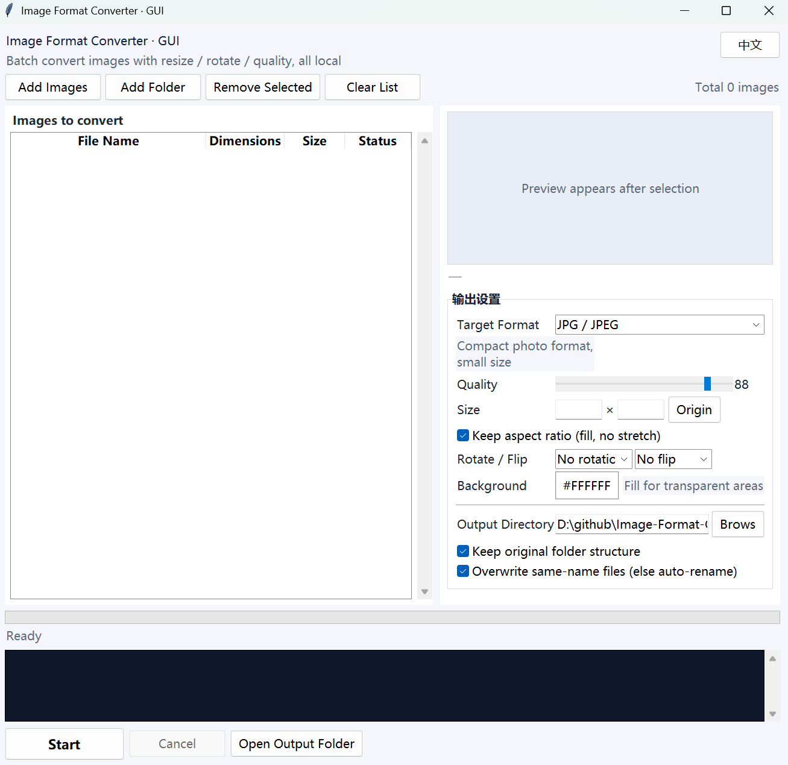Minimize the converter window
Screen dimensions: 788x765
coord(684,11)
